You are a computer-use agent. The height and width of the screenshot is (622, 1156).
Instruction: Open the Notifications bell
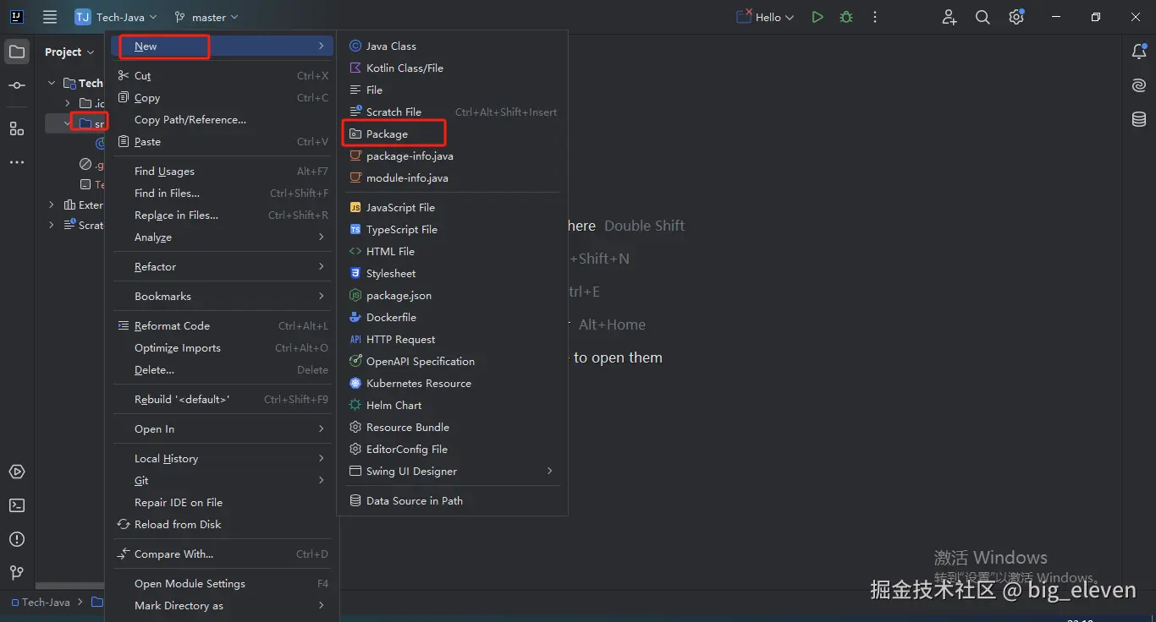click(1139, 52)
